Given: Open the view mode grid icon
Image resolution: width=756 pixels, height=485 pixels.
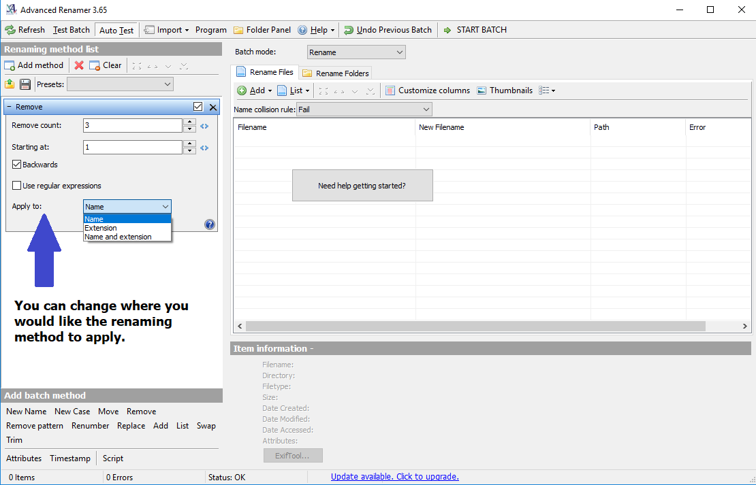Looking at the screenshot, I should pyautogui.click(x=546, y=90).
